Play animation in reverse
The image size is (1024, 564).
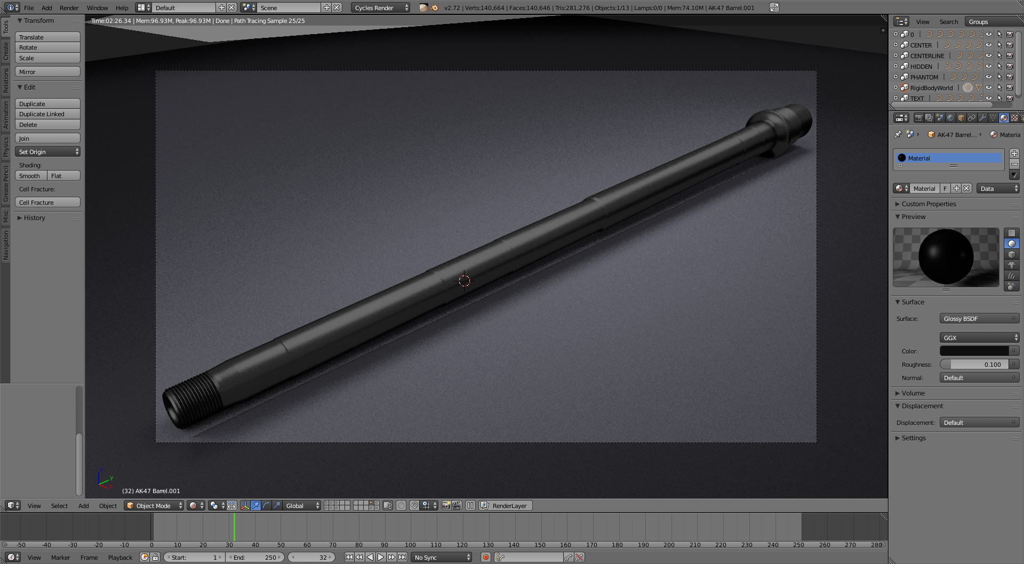[370, 557]
